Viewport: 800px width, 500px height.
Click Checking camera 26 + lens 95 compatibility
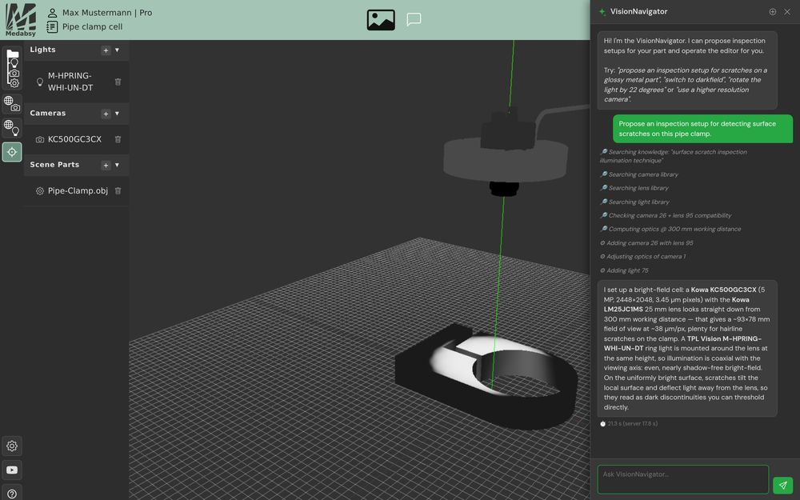(x=666, y=216)
